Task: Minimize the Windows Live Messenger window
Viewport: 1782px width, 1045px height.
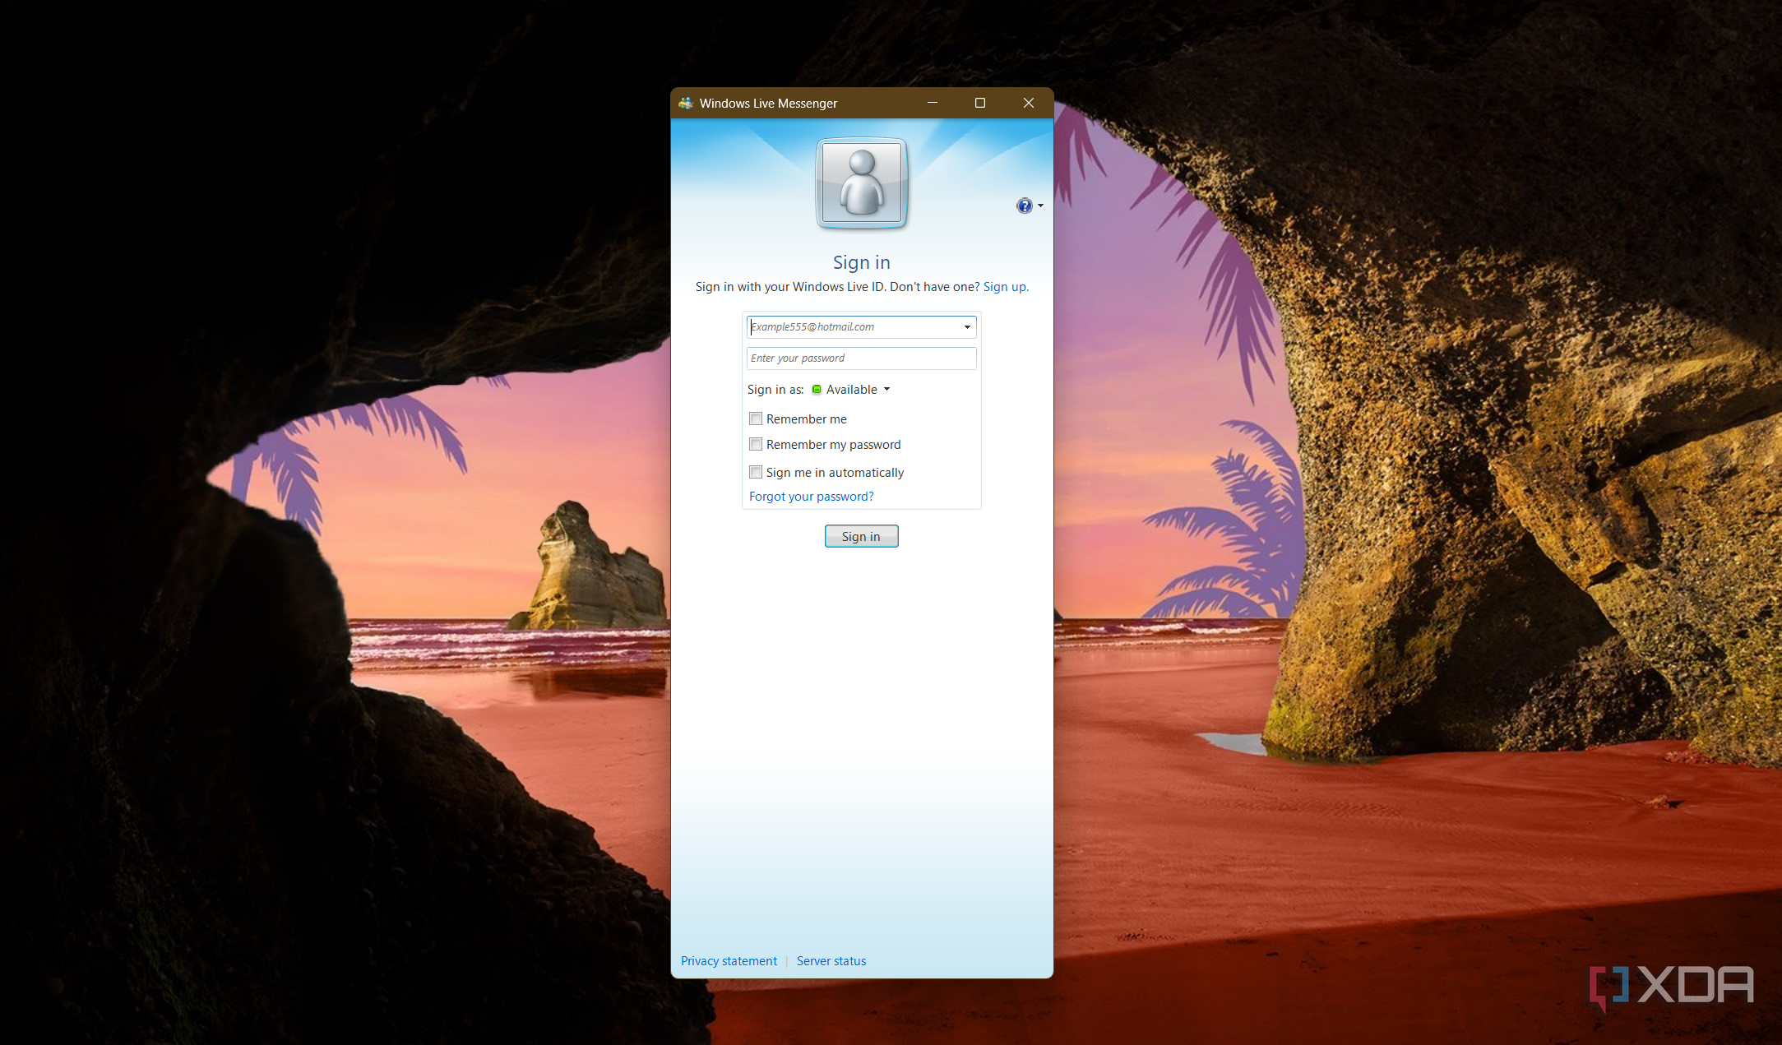Action: (932, 103)
